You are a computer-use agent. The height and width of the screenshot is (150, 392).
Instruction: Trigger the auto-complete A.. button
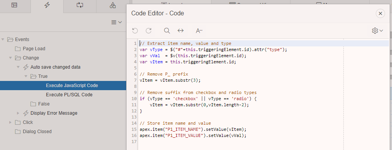[199, 31]
